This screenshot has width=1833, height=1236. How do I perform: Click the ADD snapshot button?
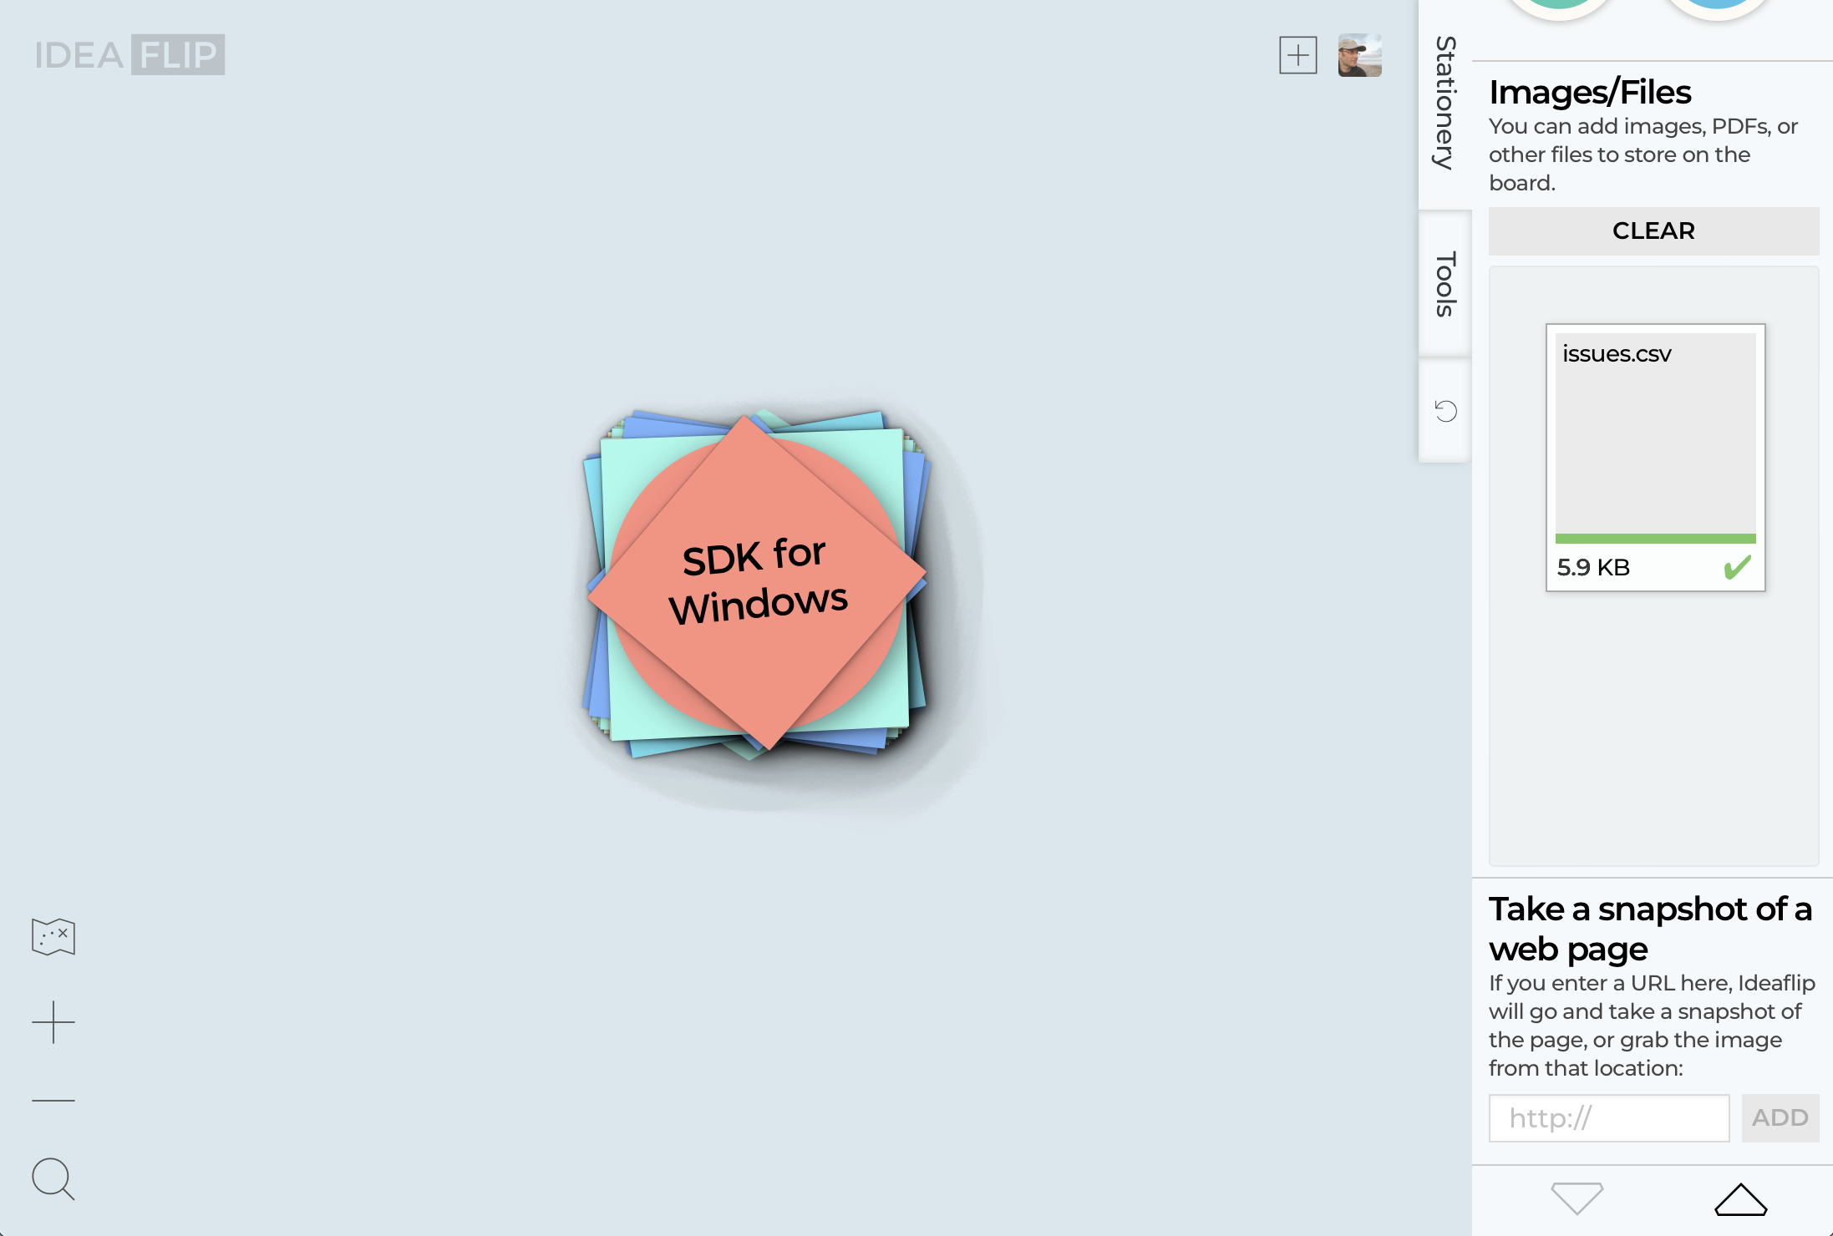pos(1780,1117)
